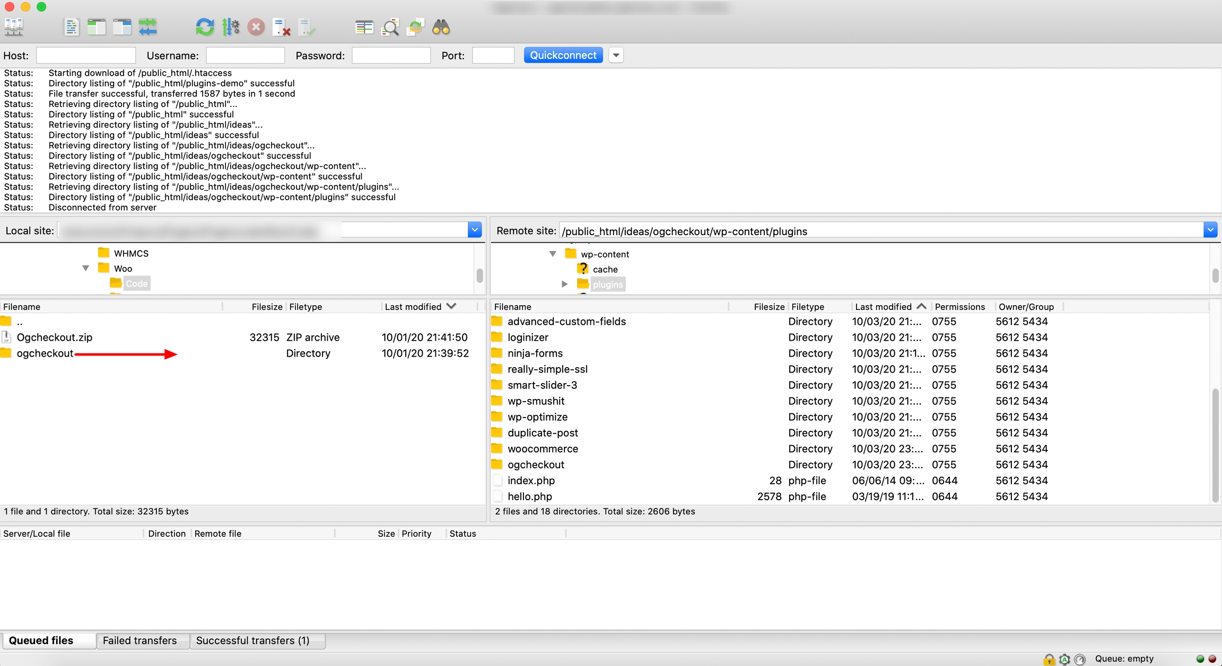Open the Remote site path dropdown
1222x666 pixels.
point(1210,230)
